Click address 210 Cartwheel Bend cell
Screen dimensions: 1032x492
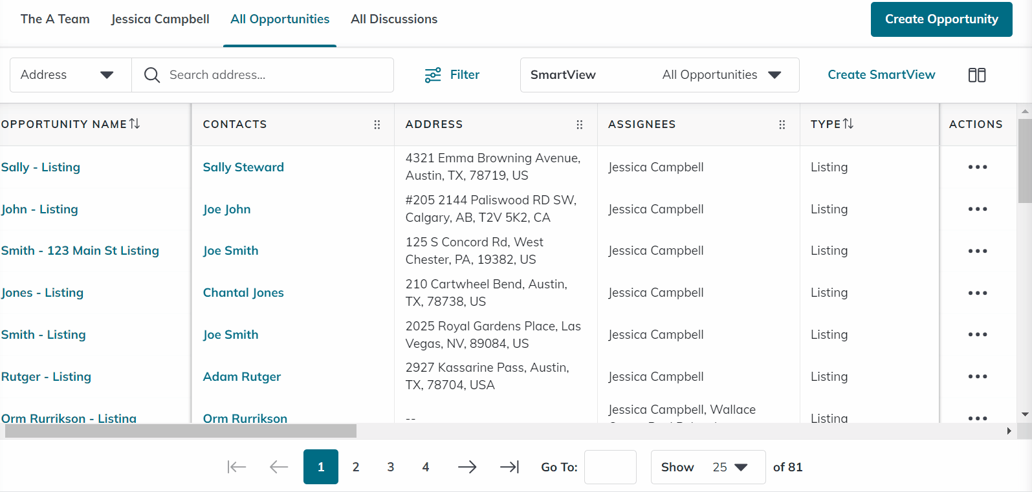tap(487, 293)
